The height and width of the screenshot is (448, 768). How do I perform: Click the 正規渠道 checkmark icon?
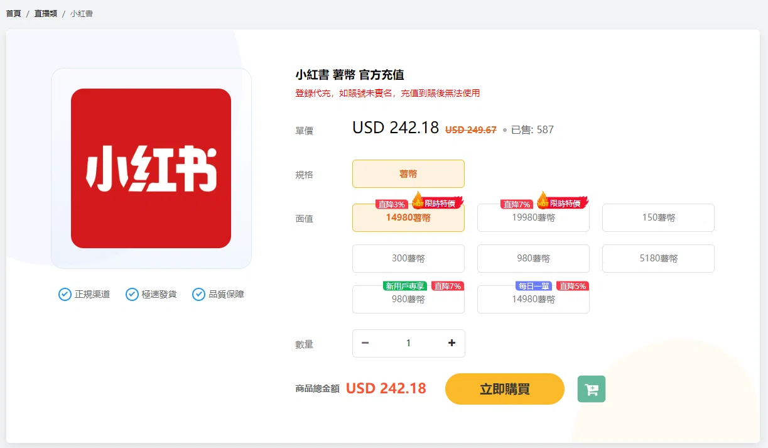tap(65, 294)
